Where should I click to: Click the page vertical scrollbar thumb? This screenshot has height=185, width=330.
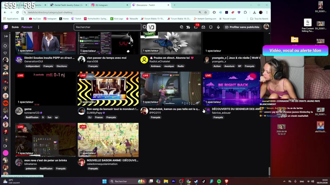(269, 171)
